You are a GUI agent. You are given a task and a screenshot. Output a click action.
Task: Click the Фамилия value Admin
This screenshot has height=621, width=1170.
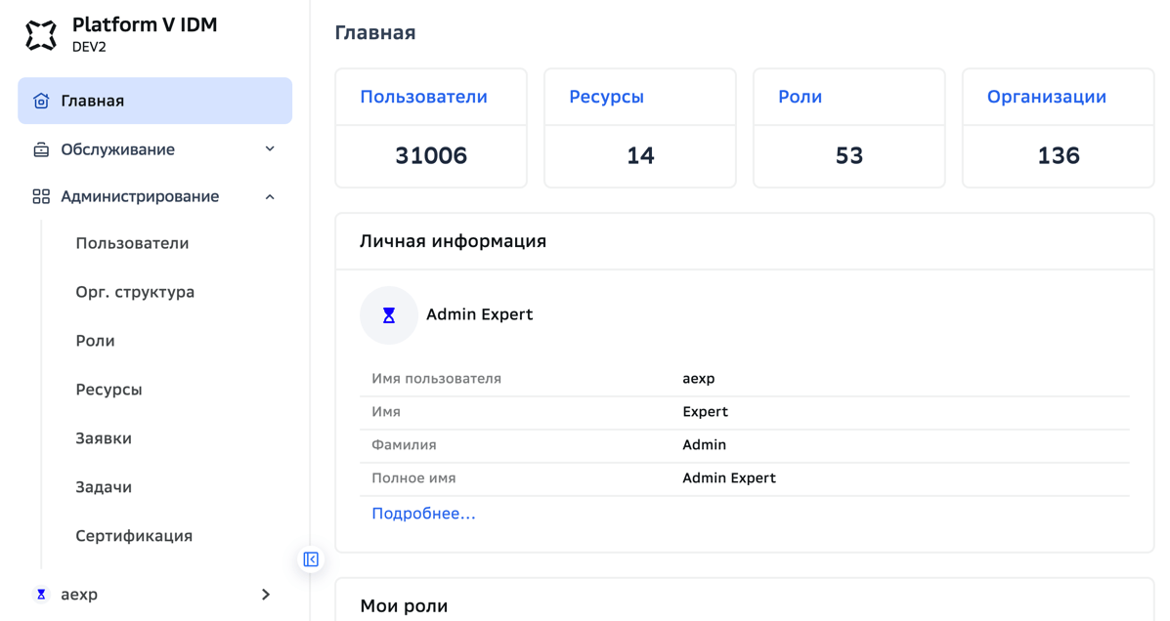point(705,445)
